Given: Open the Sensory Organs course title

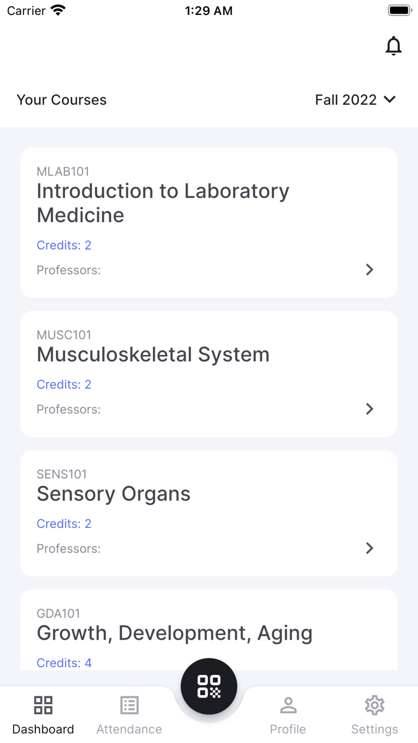Looking at the screenshot, I should (x=113, y=494).
